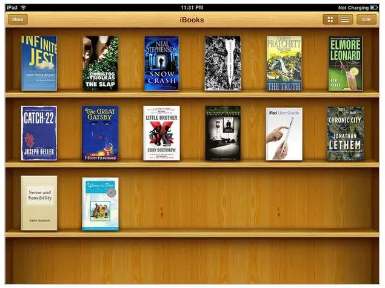This screenshot has width=385, height=288.
Task: Tap the battery indicator icon
Action: pyautogui.click(x=374, y=8)
